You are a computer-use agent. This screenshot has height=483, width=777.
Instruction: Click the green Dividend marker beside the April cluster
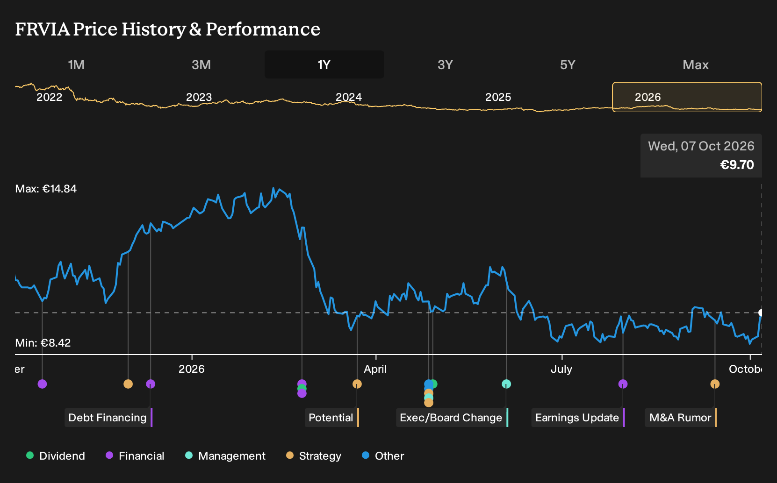(434, 384)
